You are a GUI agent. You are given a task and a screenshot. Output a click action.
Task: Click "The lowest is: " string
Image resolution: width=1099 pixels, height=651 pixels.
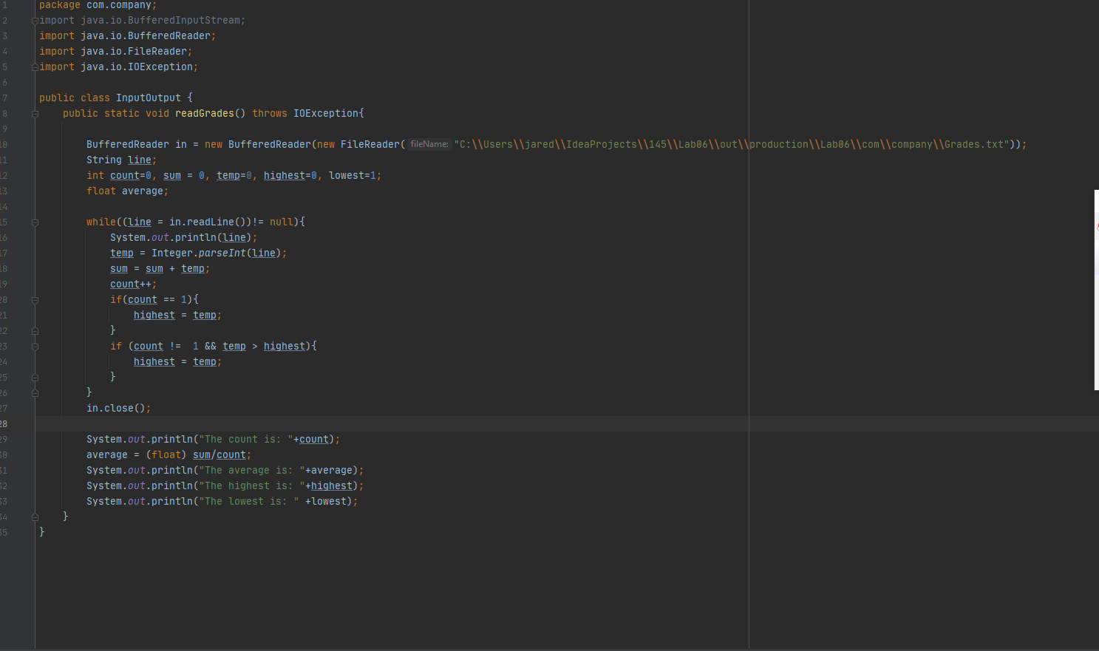click(249, 501)
